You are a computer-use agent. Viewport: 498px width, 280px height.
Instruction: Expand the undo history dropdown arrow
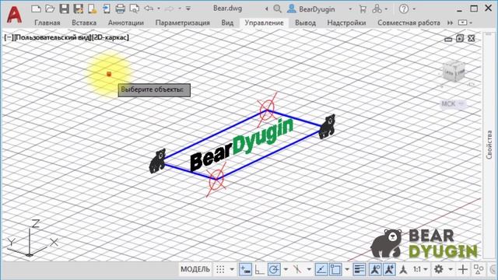[159, 9]
